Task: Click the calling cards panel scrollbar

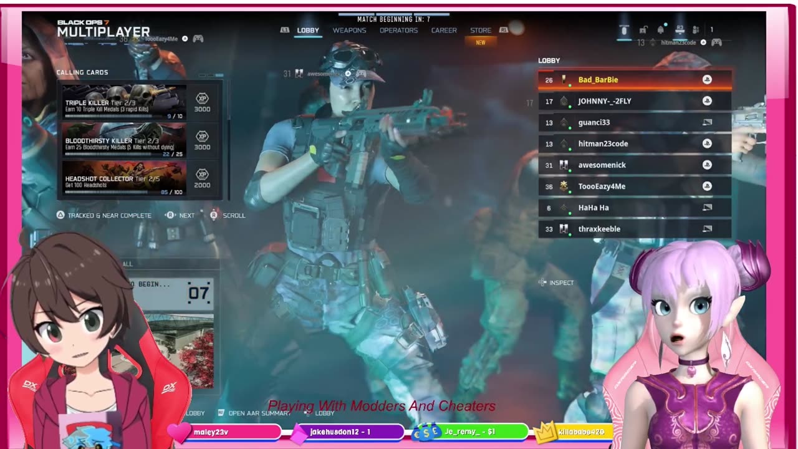Action: 229,140
